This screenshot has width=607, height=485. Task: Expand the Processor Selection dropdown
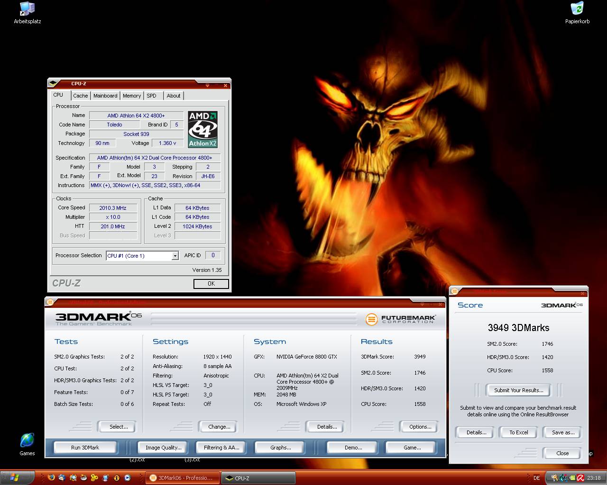point(175,256)
